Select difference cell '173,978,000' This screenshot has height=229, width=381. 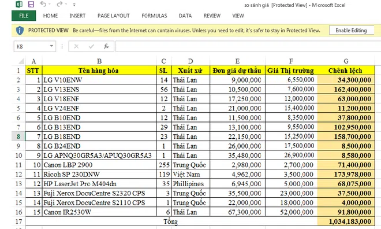346,174
